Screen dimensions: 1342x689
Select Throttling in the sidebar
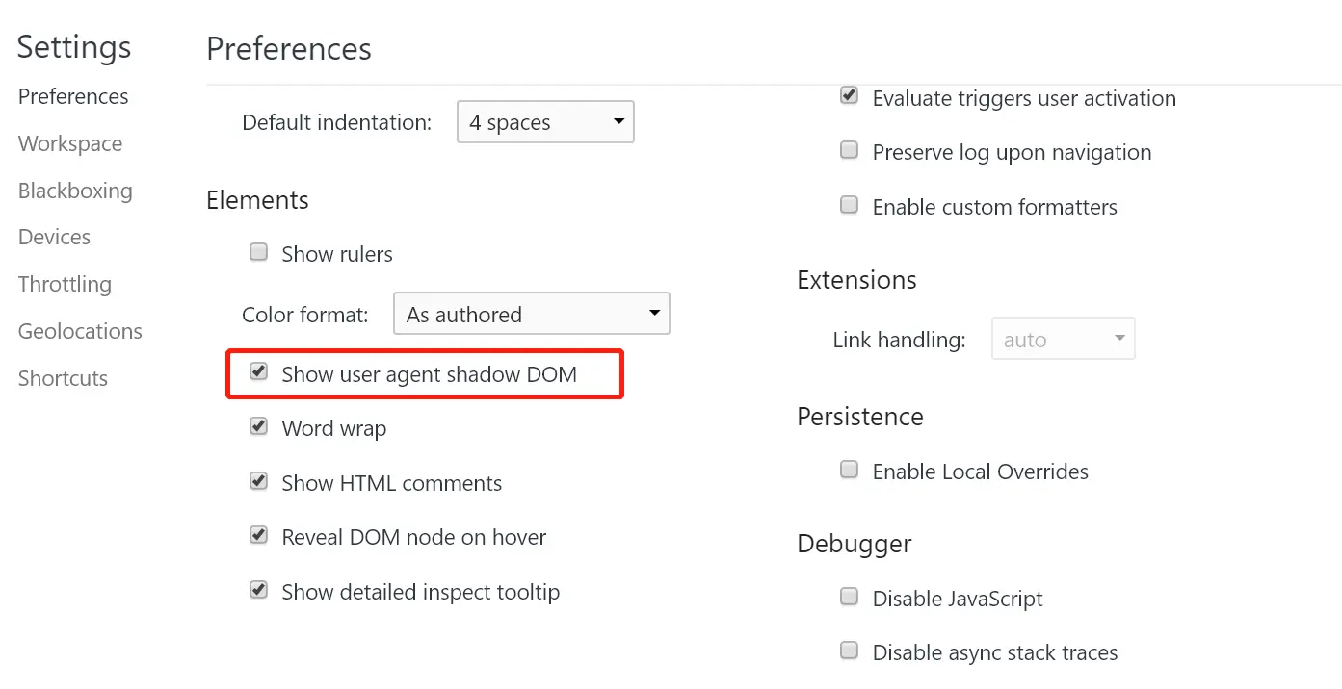coord(65,284)
